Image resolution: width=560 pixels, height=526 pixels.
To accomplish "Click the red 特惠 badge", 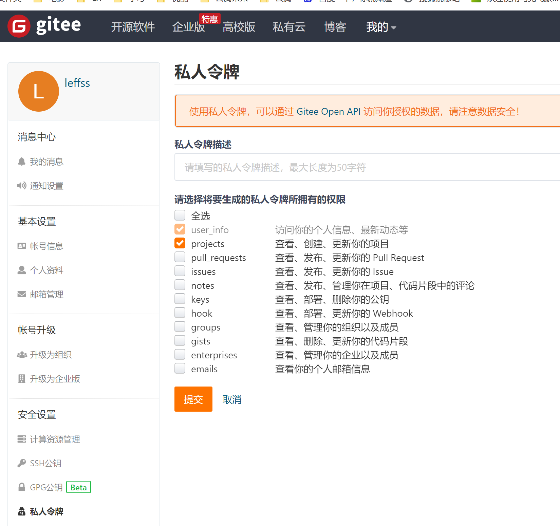I will click(x=209, y=19).
